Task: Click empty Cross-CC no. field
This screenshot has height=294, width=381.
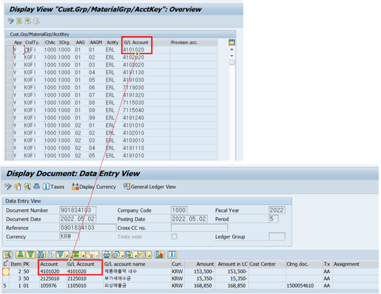Action: (199, 227)
